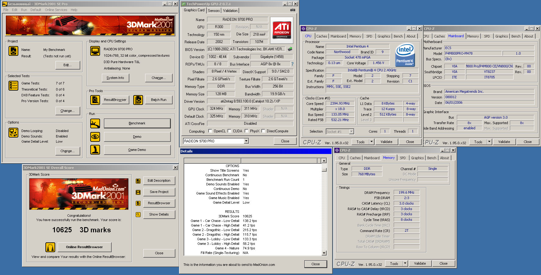The height and width of the screenshot is (275, 541).
Task: Save the BIOS using the GPU-Z chip icon
Action: (290, 49)
